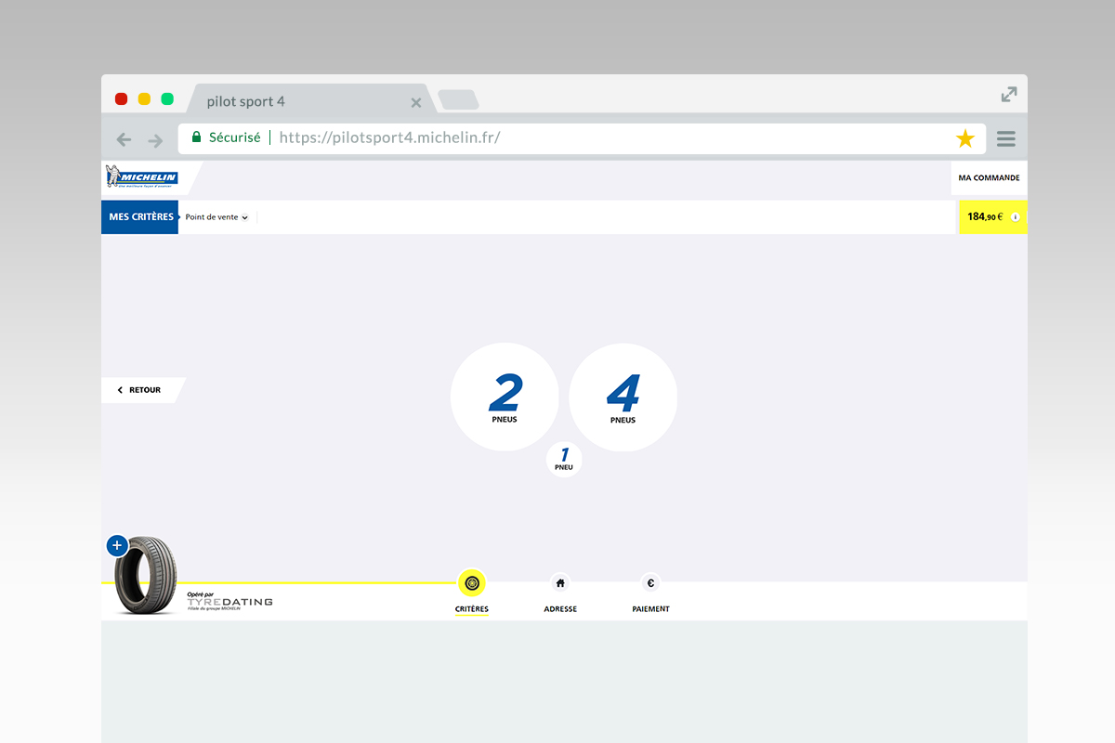Click the blue plus icon on tyre
1115x743 pixels.
coord(117,545)
